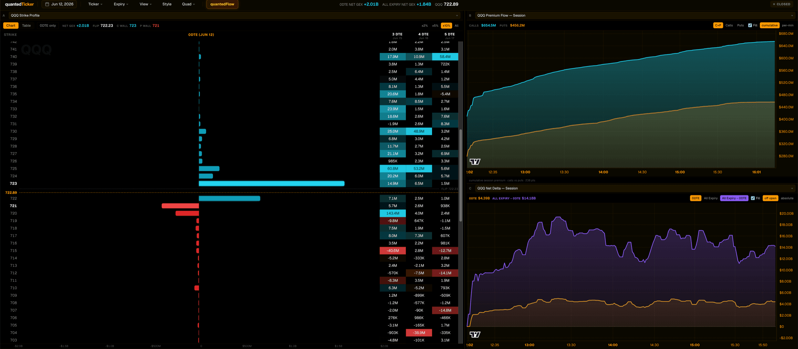This screenshot has height=349, width=798.
Task: Select per-min mode in Premium Flow
Action: coord(787,25)
